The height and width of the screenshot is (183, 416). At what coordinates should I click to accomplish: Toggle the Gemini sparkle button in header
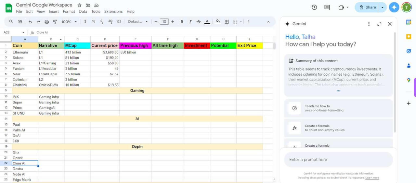tap(394, 7)
